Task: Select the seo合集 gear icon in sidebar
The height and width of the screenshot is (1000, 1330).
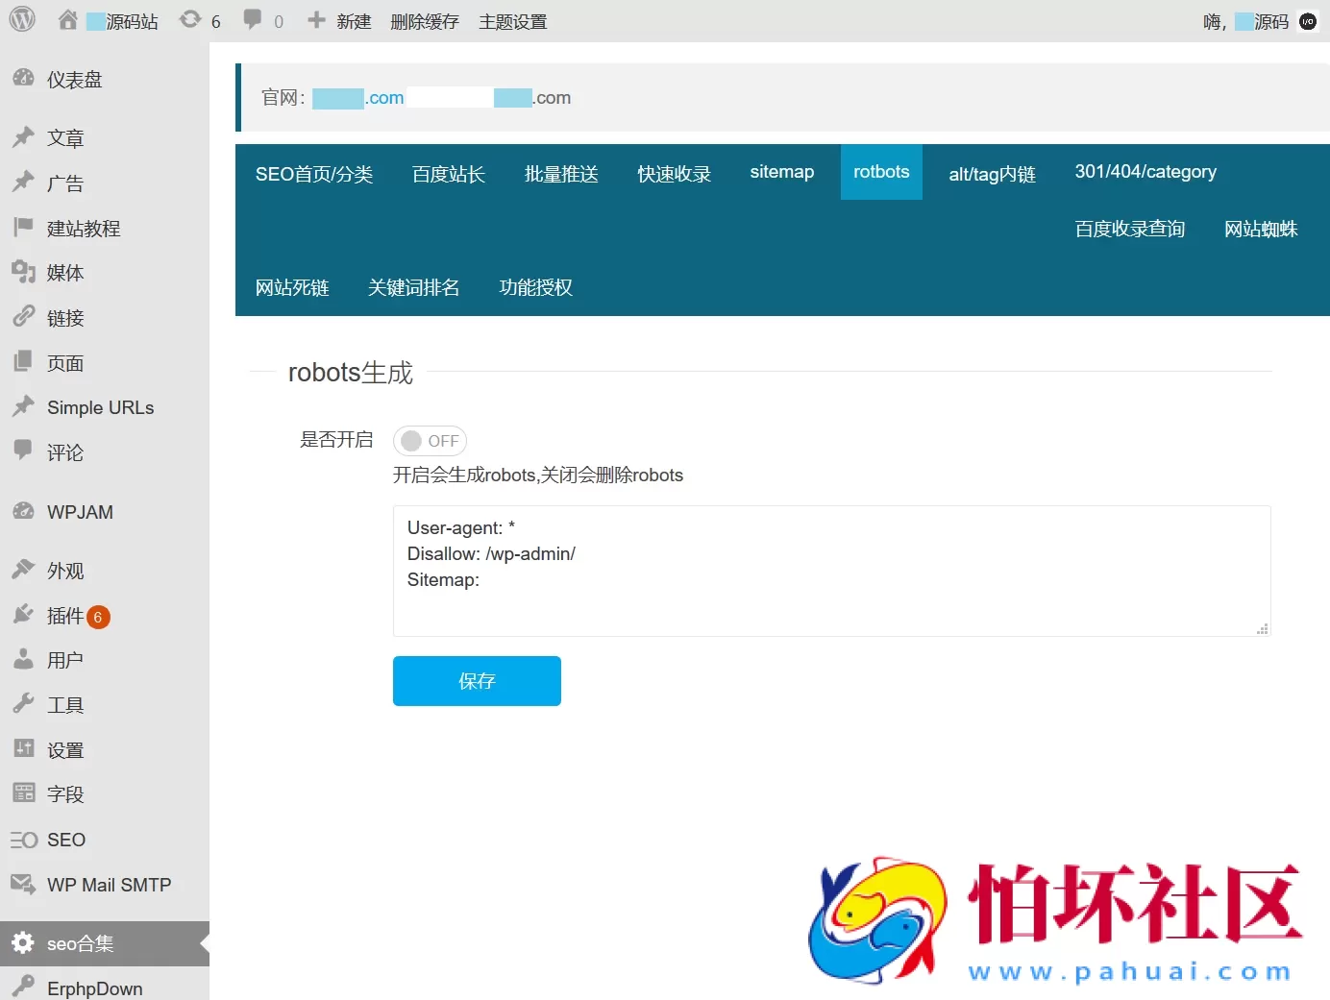Action: (x=23, y=943)
